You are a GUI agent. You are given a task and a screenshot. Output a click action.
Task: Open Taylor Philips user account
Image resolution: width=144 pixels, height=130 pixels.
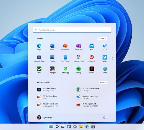tap(45, 117)
